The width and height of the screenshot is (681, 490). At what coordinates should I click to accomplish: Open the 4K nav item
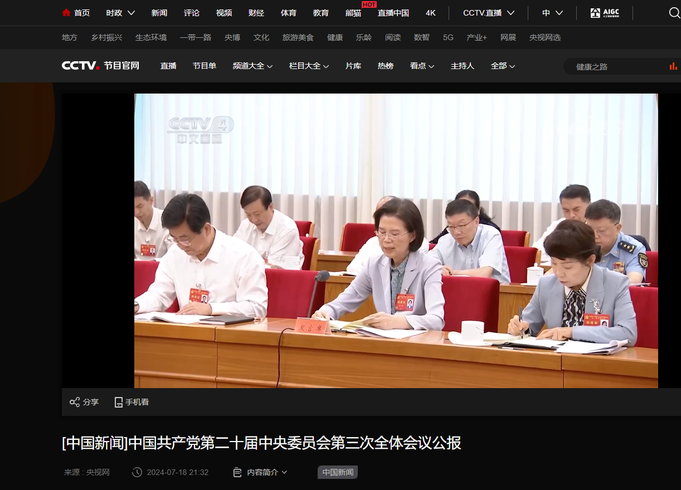coord(431,13)
